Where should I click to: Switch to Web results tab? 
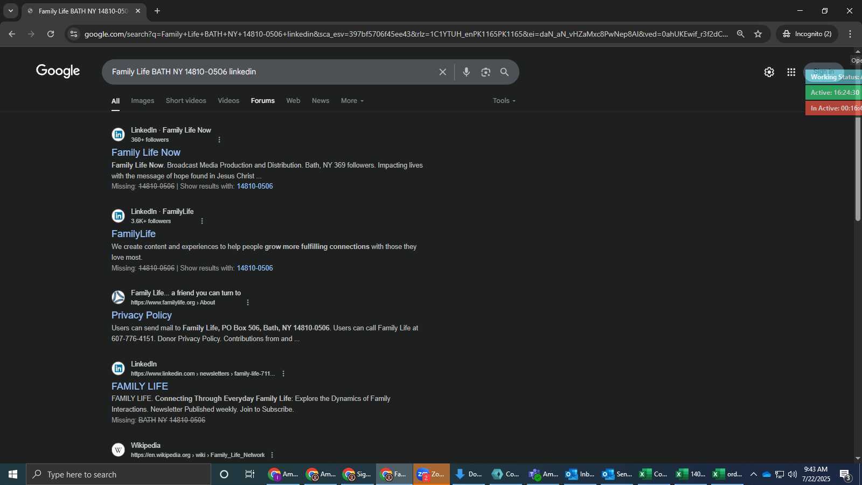point(293,101)
